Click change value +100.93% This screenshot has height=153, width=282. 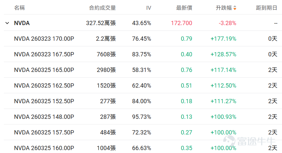tap(223, 117)
